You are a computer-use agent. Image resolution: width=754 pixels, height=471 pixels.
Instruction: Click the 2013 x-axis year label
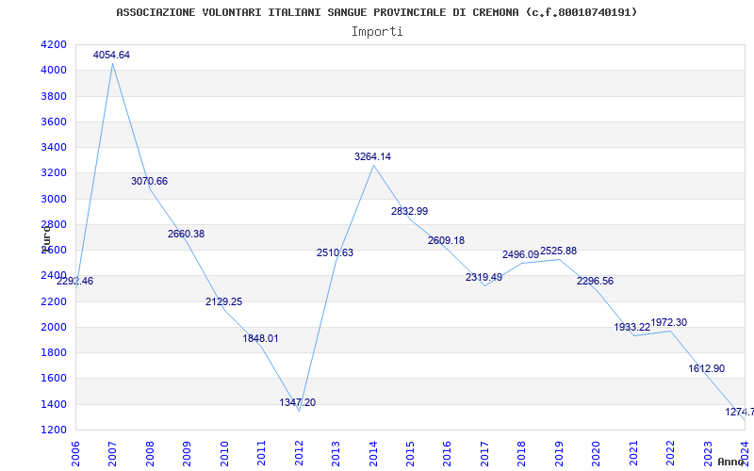[x=336, y=453]
